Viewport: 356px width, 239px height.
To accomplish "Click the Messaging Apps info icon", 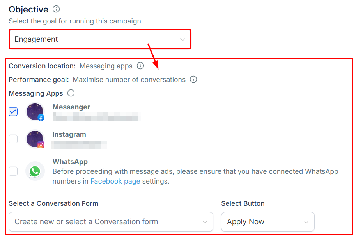I will click(x=71, y=93).
